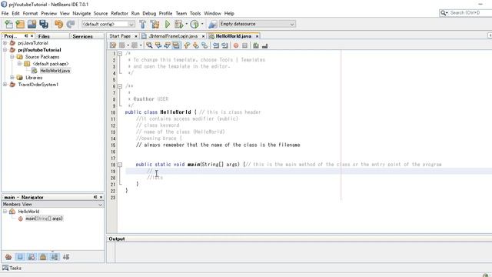Click the Clean and Build icon
This screenshot has width=492, height=277.
155,24
